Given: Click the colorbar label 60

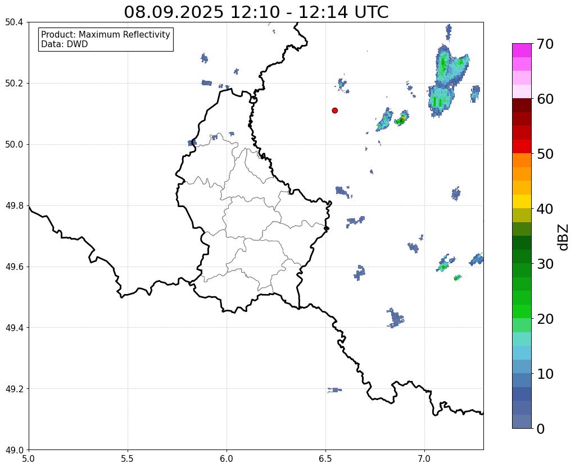Looking at the screenshot, I should coord(545,99).
